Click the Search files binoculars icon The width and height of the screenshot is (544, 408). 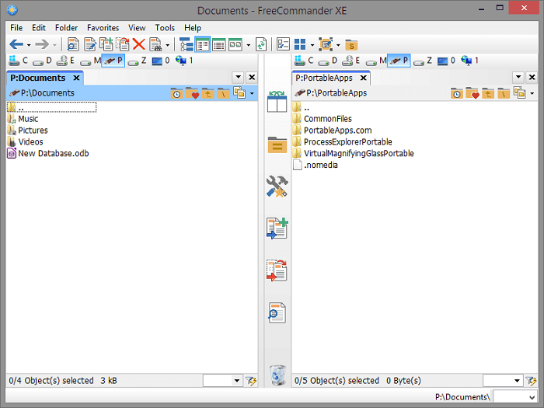point(155,44)
